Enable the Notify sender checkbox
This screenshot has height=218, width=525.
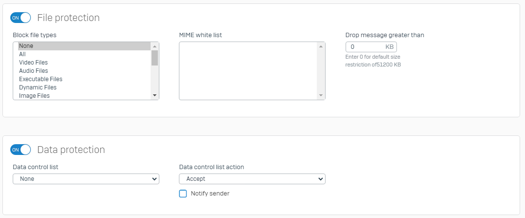(183, 194)
